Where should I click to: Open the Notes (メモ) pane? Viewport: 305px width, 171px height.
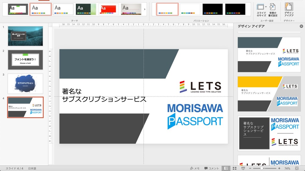195,168
